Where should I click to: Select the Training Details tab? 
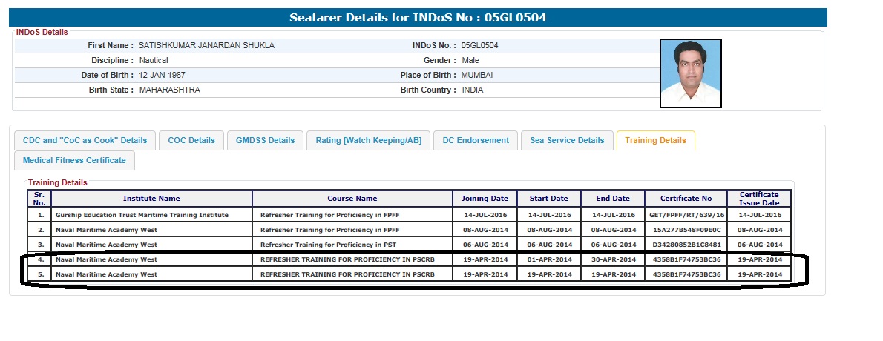pyautogui.click(x=655, y=140)
